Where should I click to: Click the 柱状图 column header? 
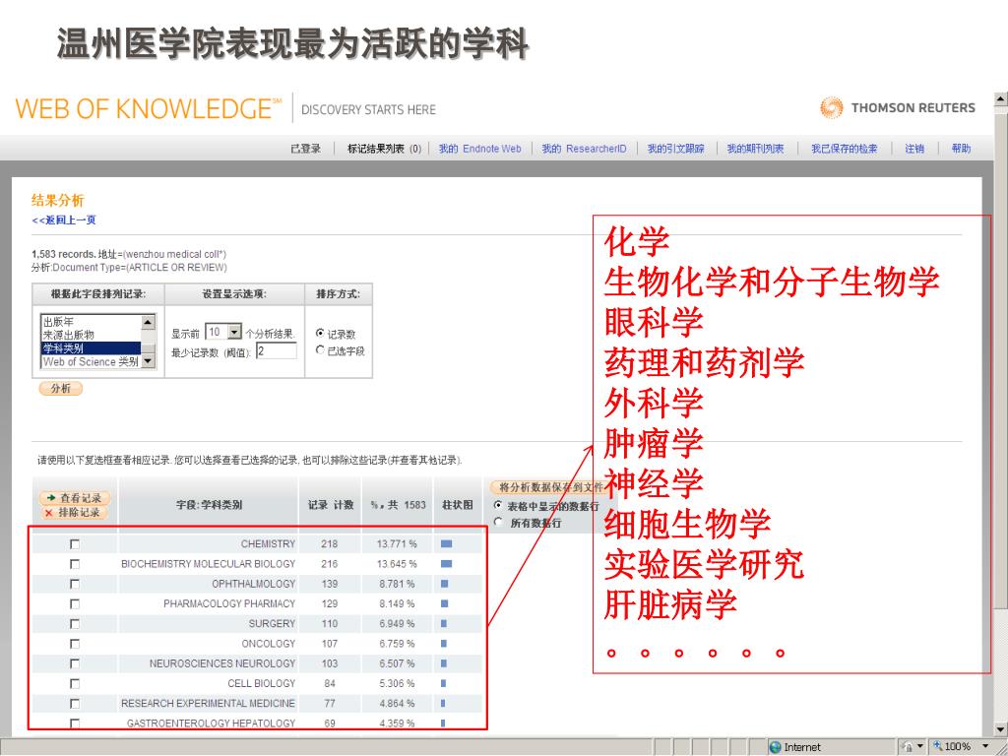[457, 505]
